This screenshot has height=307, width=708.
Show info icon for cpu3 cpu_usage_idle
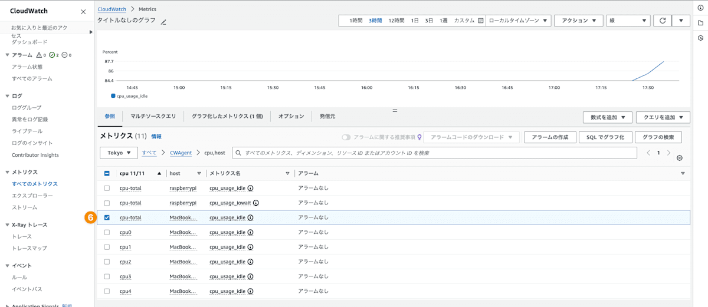250,276
